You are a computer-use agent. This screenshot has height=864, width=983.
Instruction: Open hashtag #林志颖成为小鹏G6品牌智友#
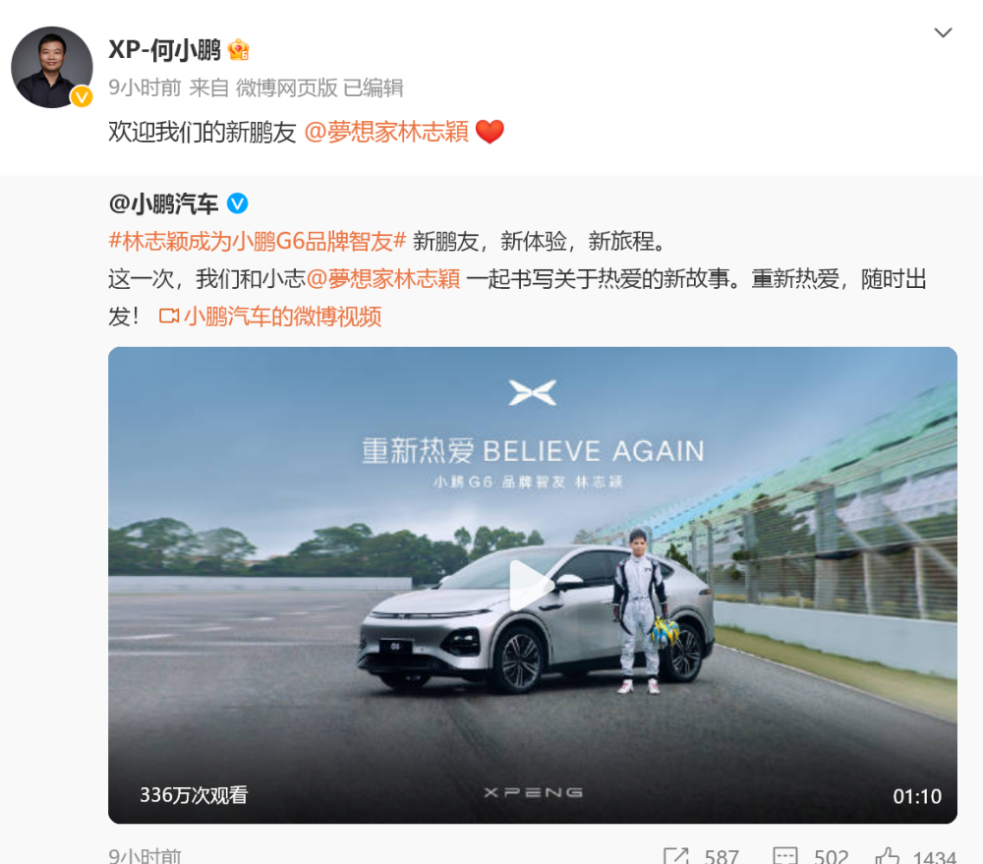pos(258,242)
